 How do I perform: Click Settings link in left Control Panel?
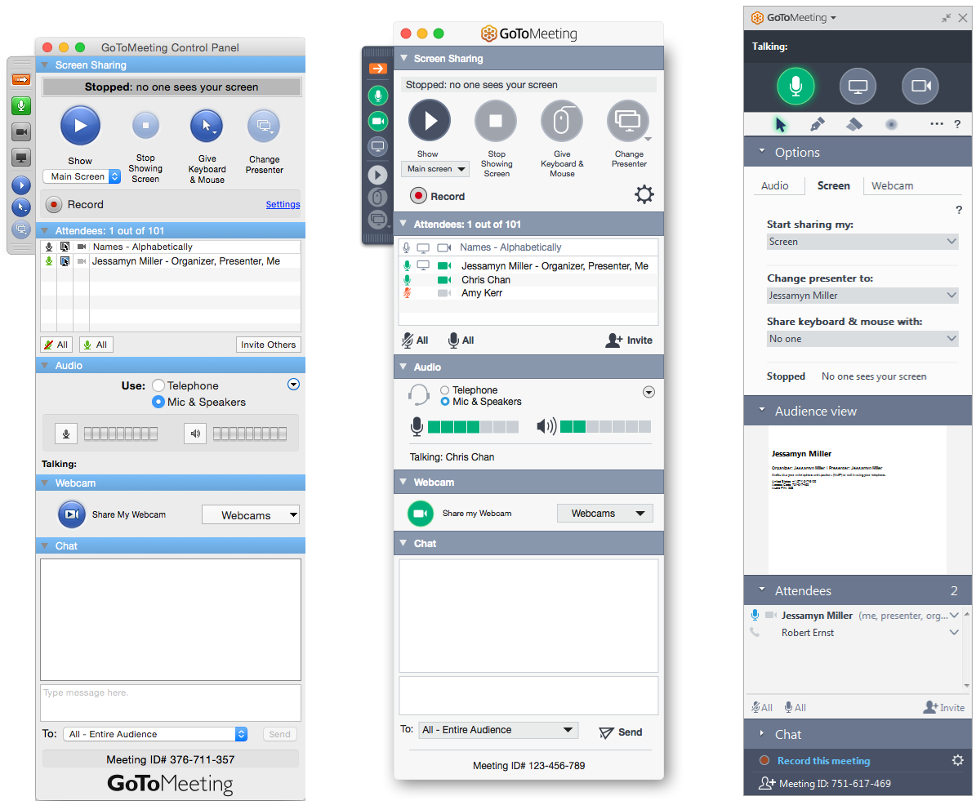click(283, 204)
